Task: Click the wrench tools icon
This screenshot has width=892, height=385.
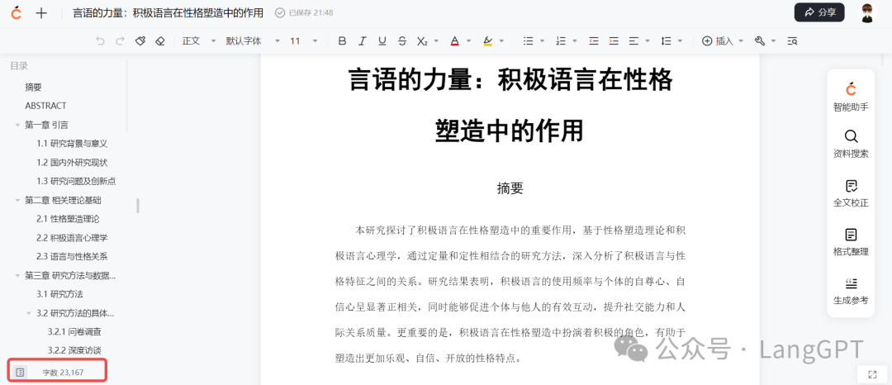Action: tap(760, 41)
